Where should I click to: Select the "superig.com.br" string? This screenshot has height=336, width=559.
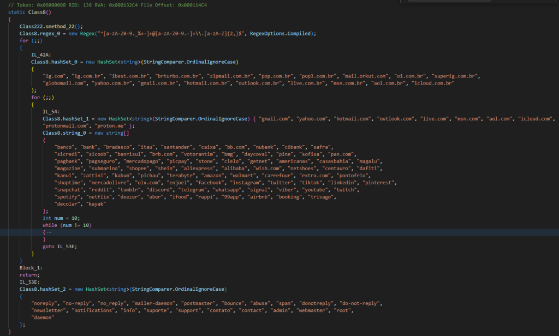pyautogui.click(x=456, y=76)
